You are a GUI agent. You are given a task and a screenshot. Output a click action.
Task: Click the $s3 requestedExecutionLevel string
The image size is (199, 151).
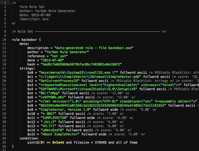coord(110,85)
